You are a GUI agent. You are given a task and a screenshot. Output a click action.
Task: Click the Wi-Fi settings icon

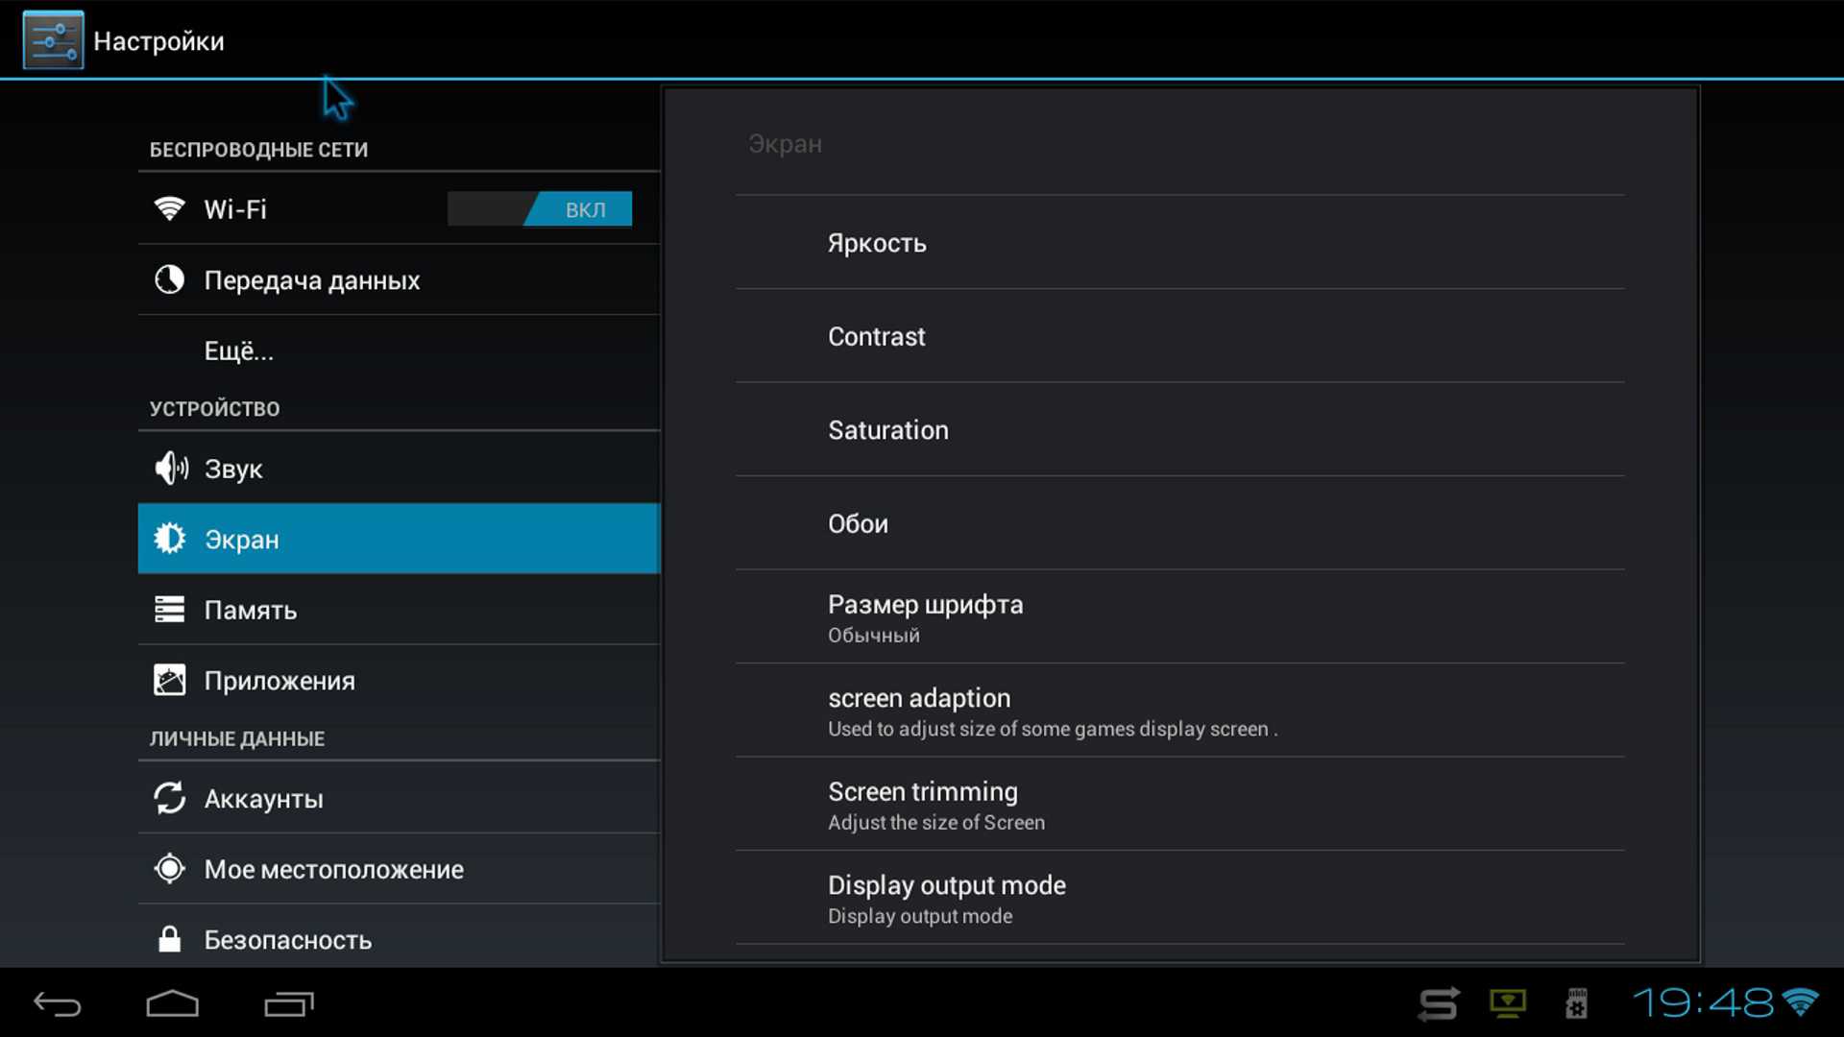click(170, 207)
